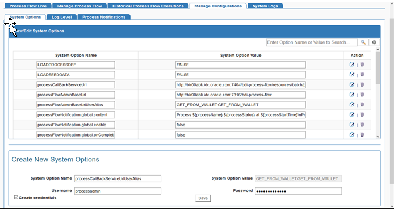
Task: Open the Manage Process Flow tab
Action: [79, 6]
